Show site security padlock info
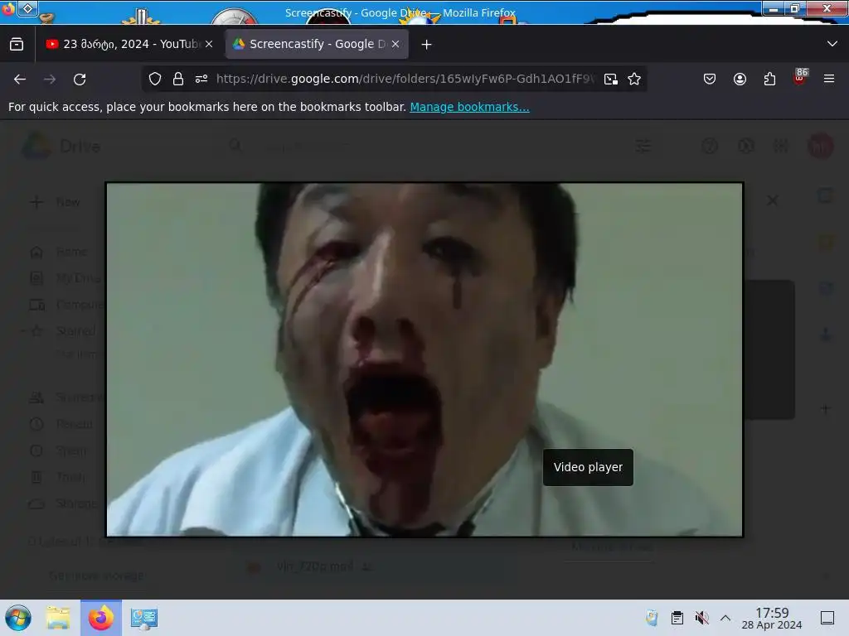The width and height of the screenshot is (849, 636). pyautogui.click(x=178, y=79)
